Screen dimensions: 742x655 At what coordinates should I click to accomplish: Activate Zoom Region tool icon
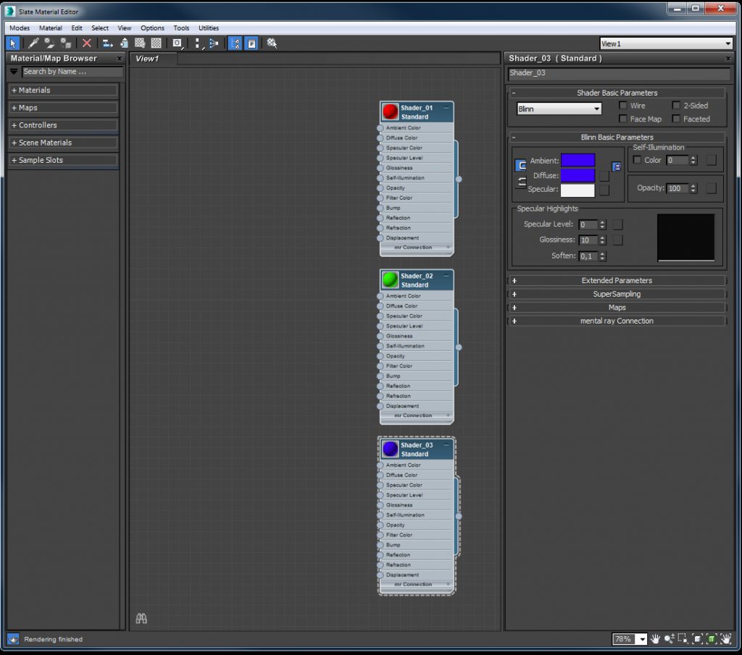click(683, 639)
